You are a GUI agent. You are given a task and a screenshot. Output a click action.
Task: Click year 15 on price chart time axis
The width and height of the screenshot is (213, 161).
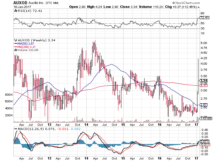[x=123, y=125]
